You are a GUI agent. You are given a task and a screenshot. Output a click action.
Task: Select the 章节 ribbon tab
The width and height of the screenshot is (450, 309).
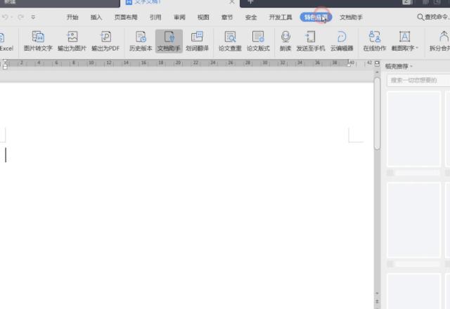coord(227,17)
